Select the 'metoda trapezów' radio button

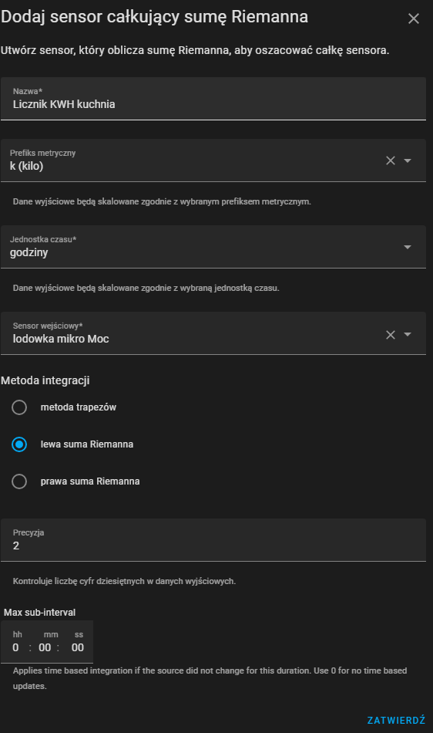19,407
